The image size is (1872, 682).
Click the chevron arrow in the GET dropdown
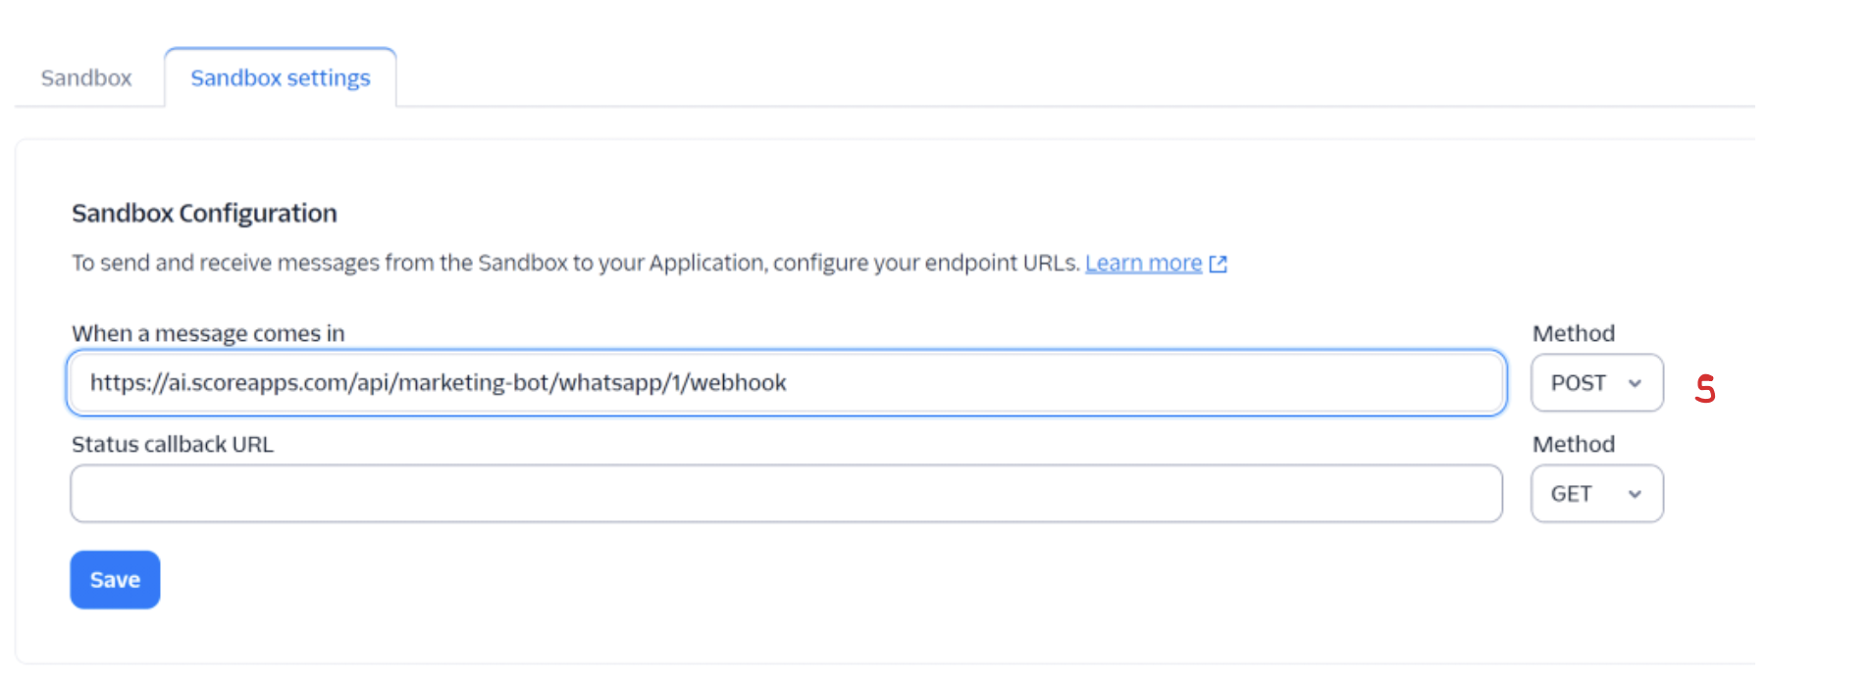pyautogui.click(x=1635, y=494)
